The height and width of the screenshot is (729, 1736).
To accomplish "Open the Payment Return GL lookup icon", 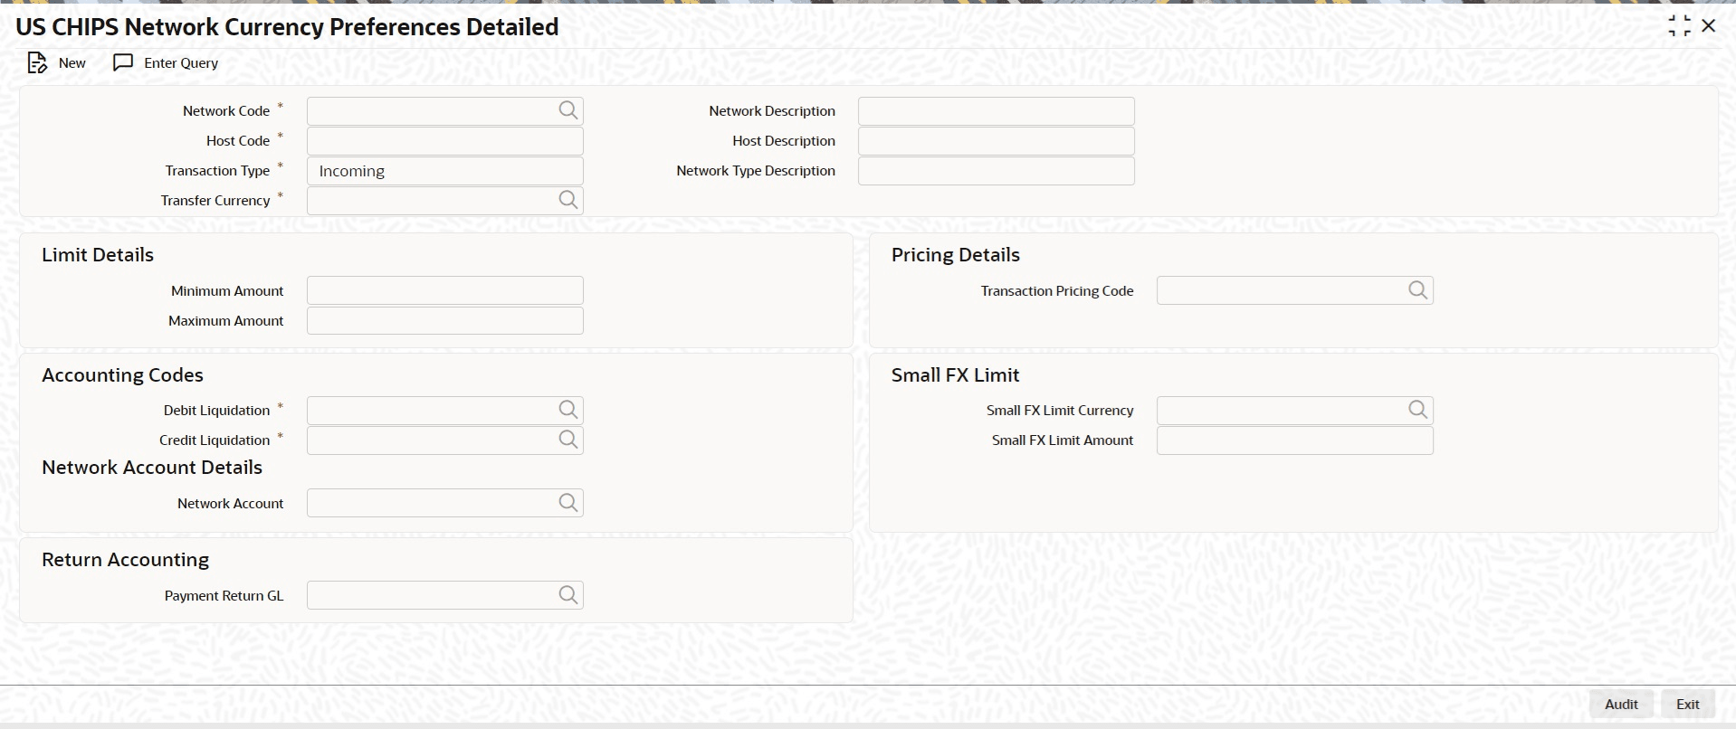I will (x=568, y=595).
